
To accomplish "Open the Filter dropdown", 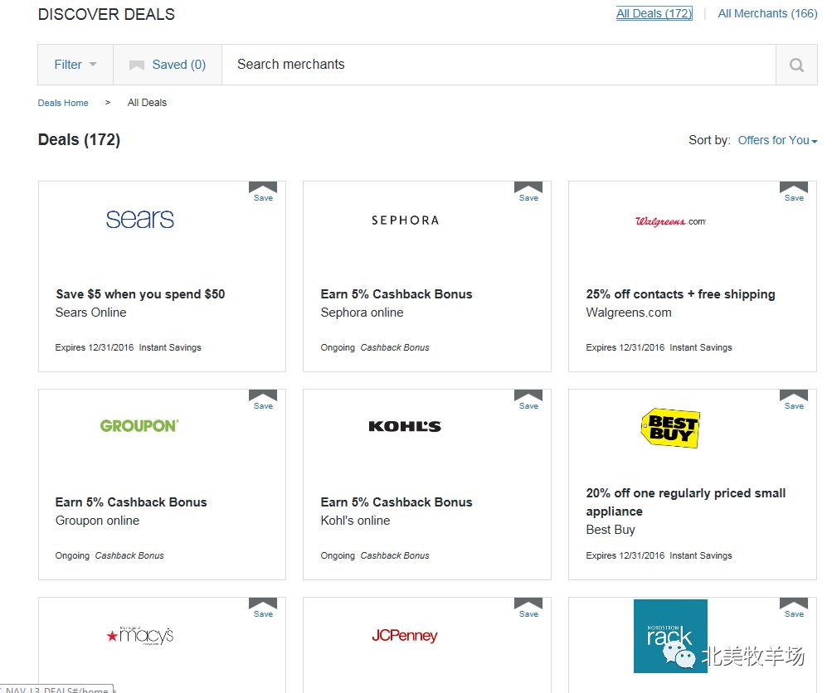I will (75, 65).
